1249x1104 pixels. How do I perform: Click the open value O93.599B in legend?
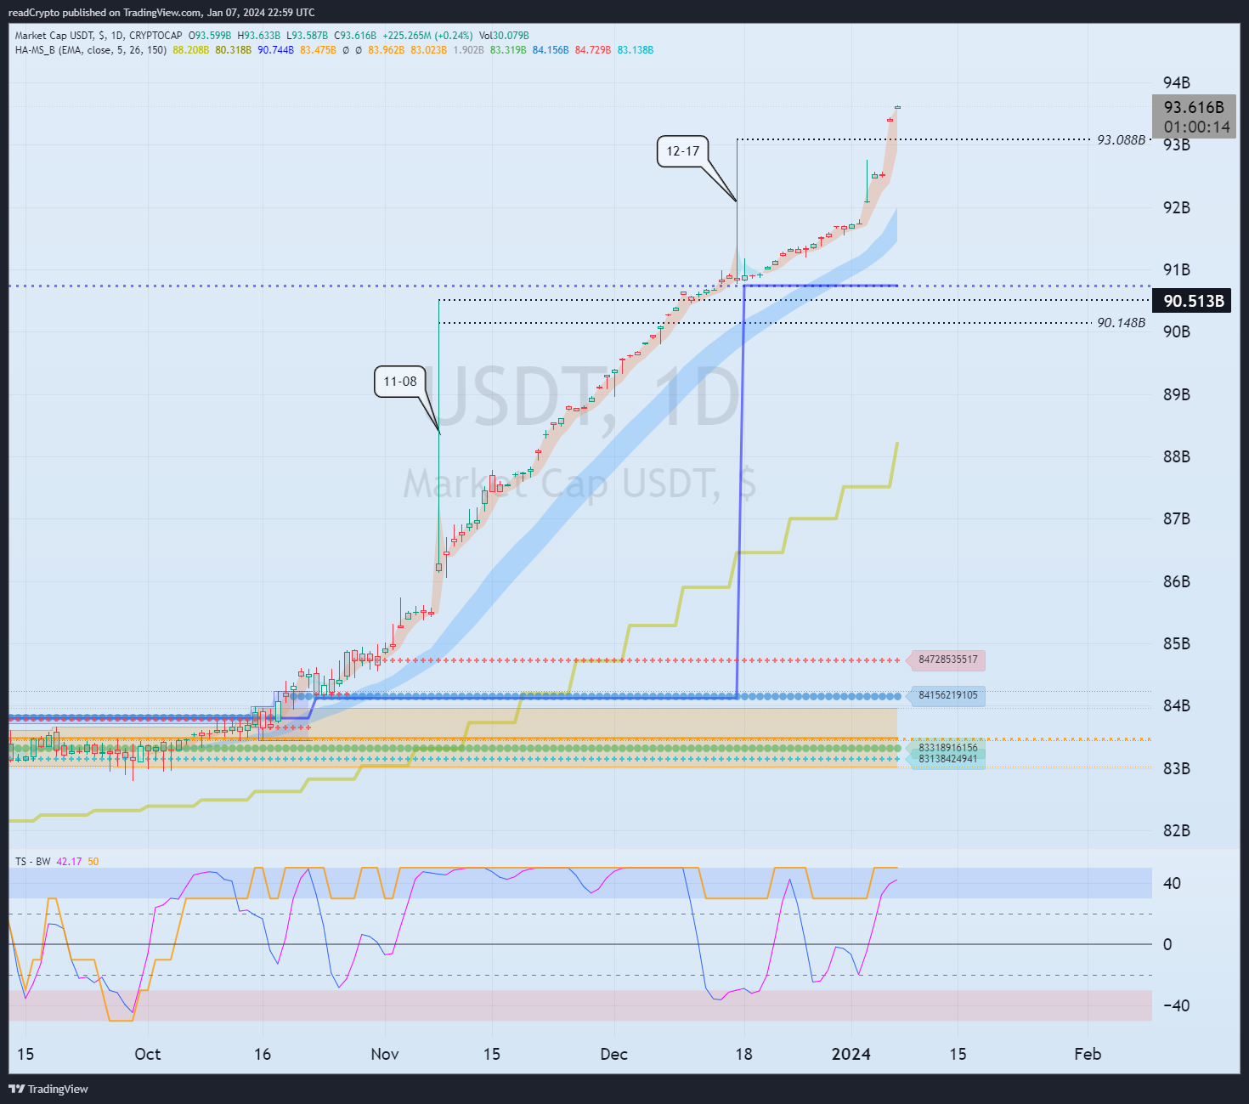coord(210,36)
